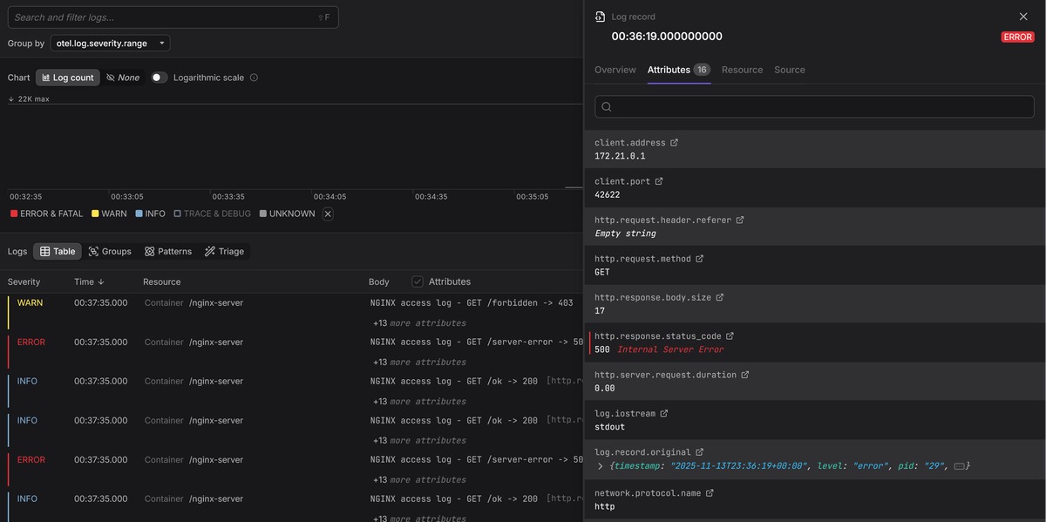Toggle WARN legend series
The image size is (1046, 522).
pyautogui.click(x=109, y=214)
